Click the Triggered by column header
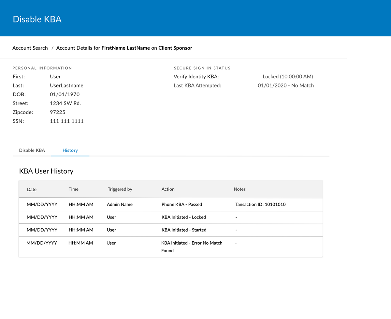Viewport: 391px width, 319px height. [x=120, y=189]
